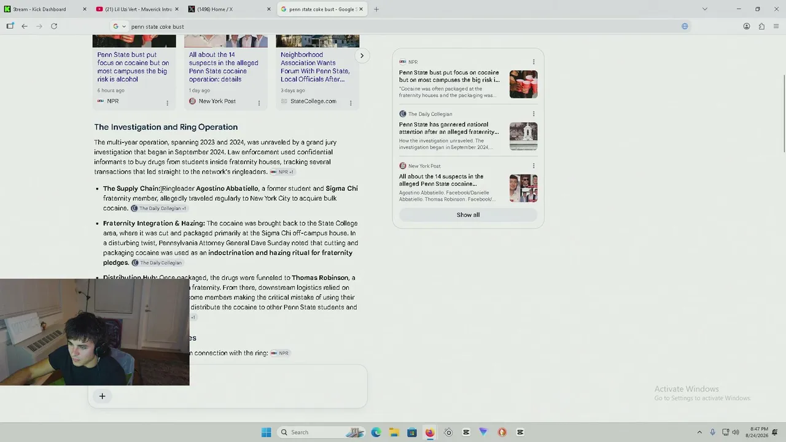Open the browser extensions icon

coord(761,26)
